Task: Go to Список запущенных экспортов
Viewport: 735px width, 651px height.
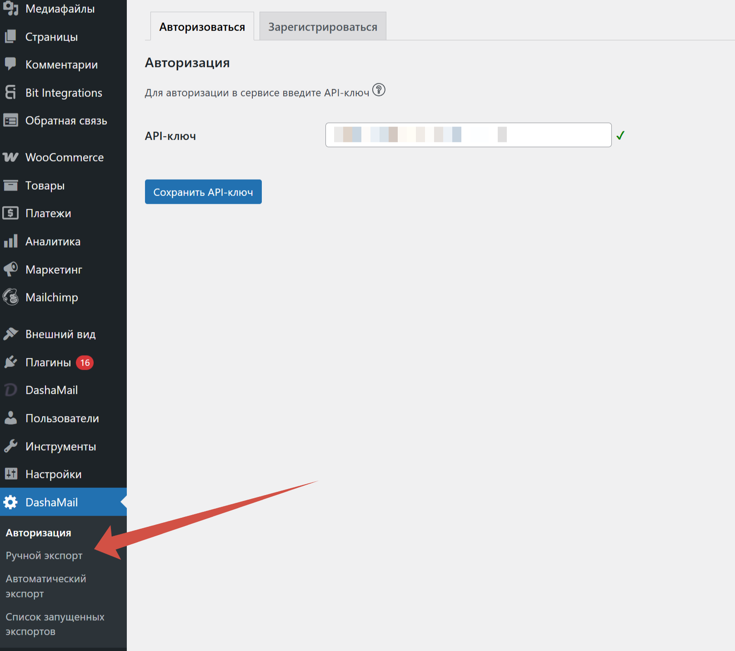Action: point(55,624)
